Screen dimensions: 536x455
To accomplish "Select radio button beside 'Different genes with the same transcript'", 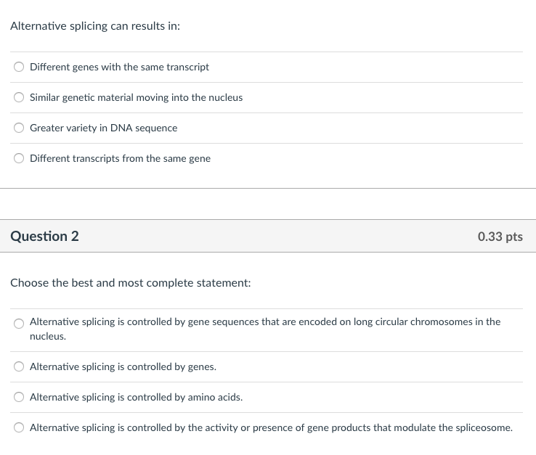I will [20, 67].
